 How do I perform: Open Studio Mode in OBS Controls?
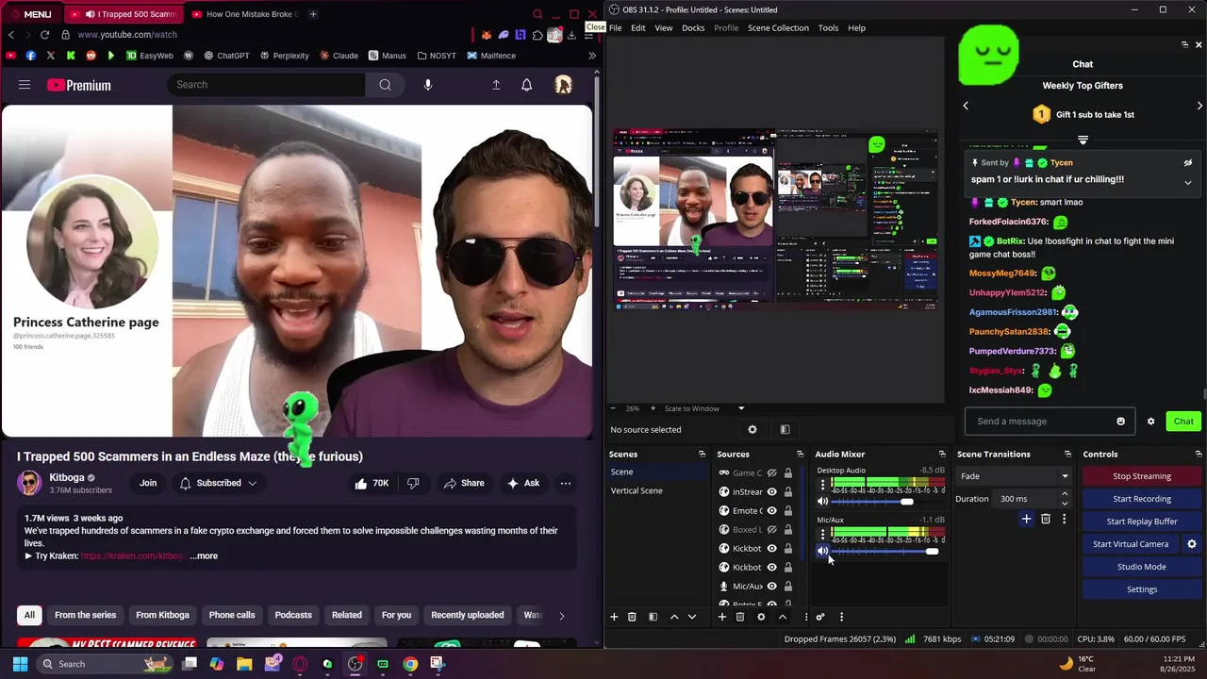[x=1142, y=567]
